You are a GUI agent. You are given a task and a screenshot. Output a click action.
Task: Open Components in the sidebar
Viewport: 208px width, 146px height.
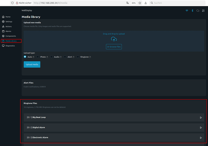(x=9, y=36)
